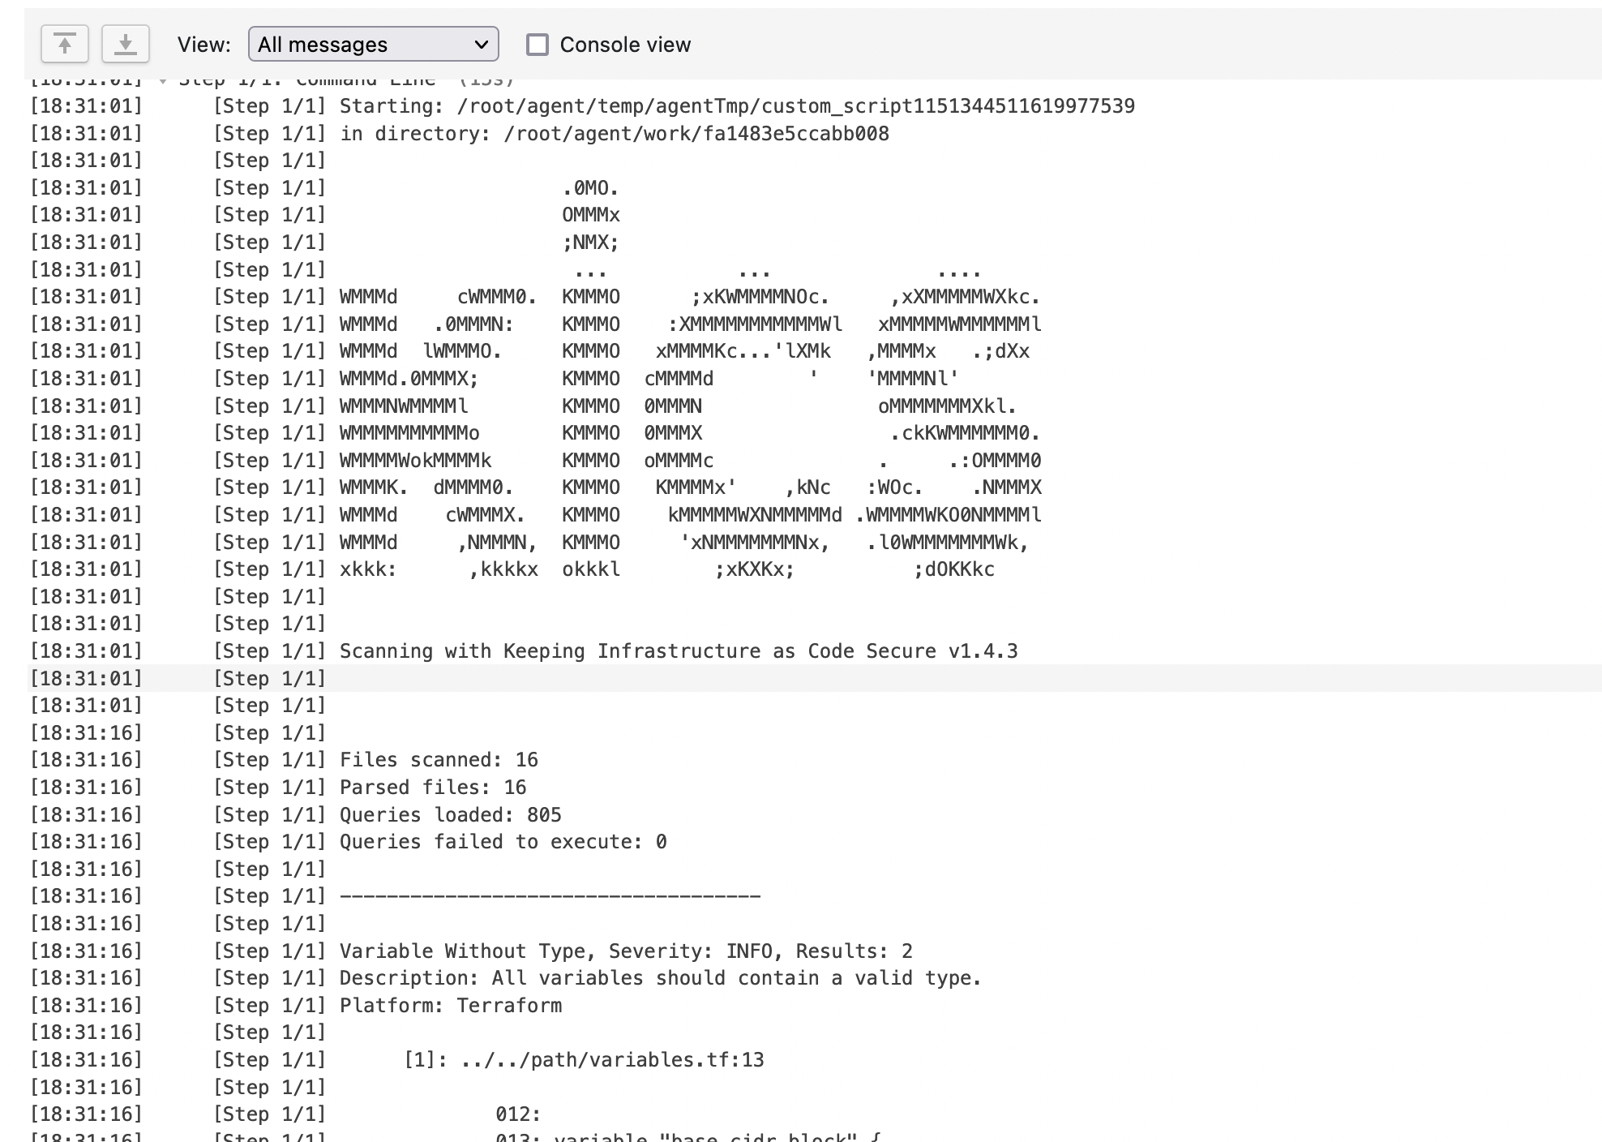Collapse the Step 1/1 Command Line section

163,80
